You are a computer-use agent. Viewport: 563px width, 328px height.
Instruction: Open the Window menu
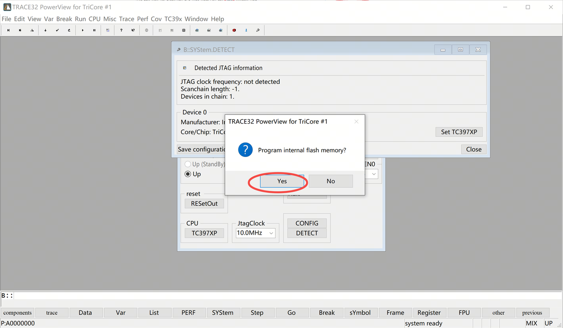pyautogui.click(x=197, y=19)
